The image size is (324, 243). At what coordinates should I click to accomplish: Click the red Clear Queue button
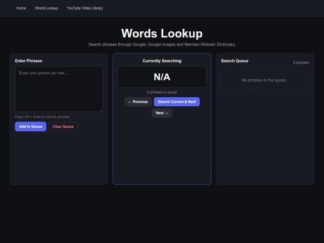(x=63, y=127)
